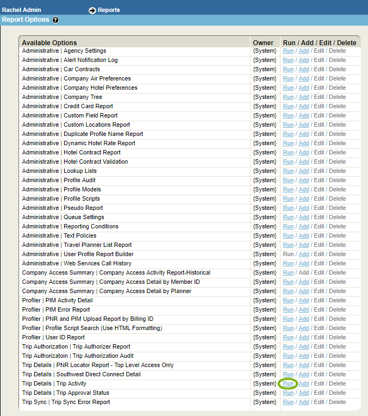Run the PNR Locator Report

click(x=288, y=365)
